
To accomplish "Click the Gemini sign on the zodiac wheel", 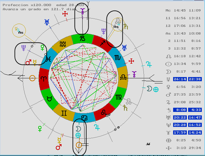I will click(x=64, y=113).
